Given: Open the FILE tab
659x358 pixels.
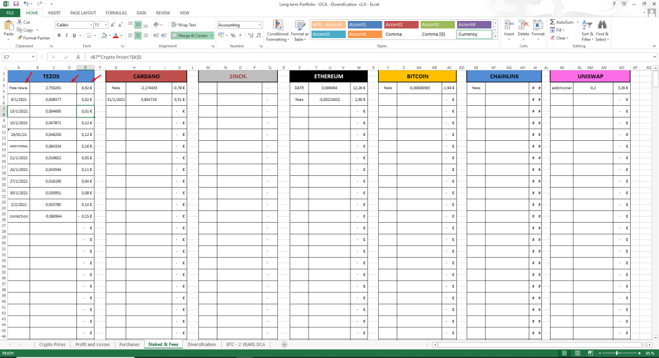Looking at the screenshot, I should pyautogui.click(x=10, y=13).
